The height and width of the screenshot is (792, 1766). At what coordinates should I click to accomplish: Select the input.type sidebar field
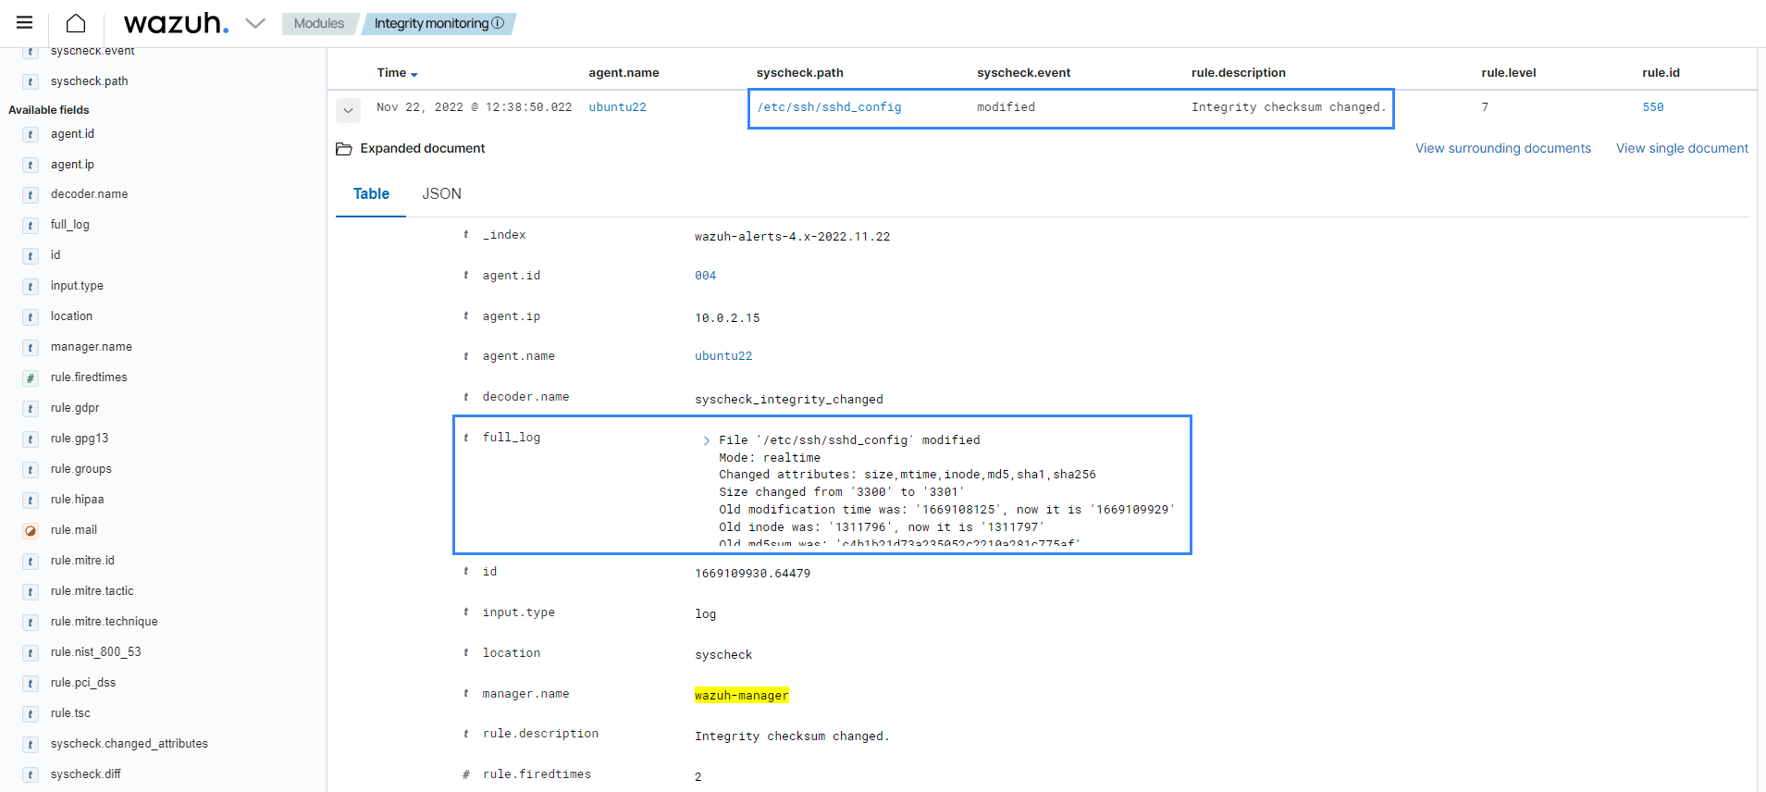(77, 286)
